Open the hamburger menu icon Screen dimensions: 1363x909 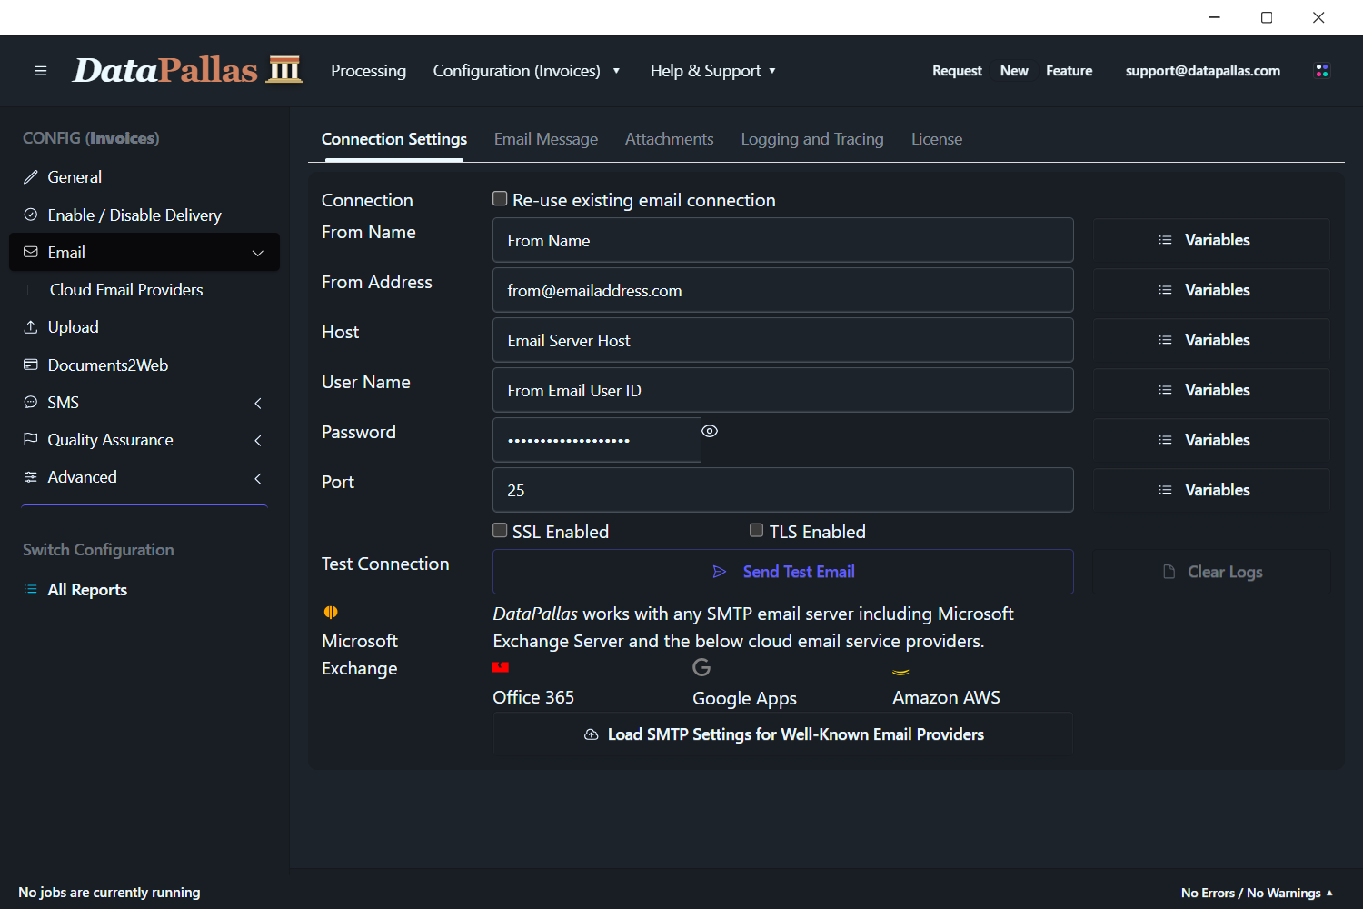pos(40,71)
